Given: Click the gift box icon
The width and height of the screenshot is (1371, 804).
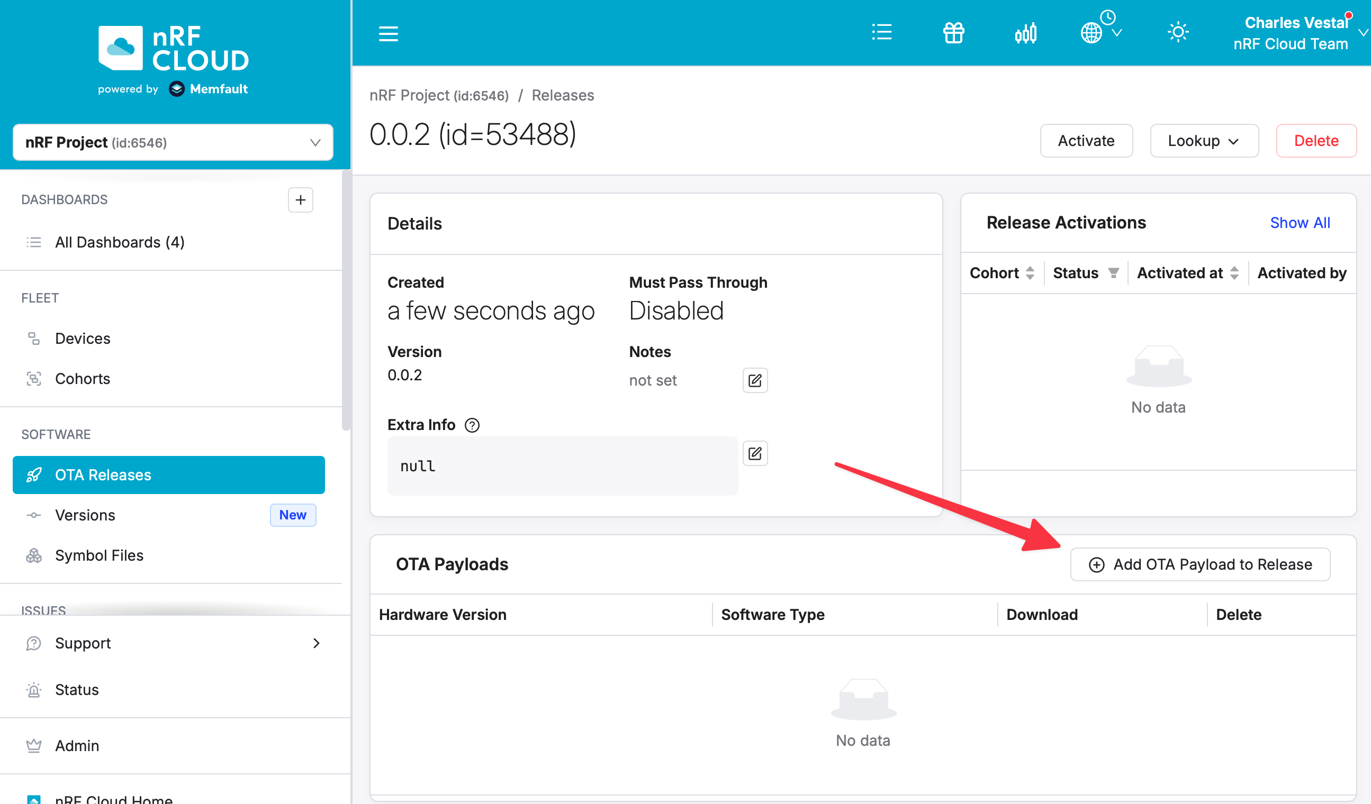Looking at the screenshot, I should pyautogui.click(x=953, y=33).
